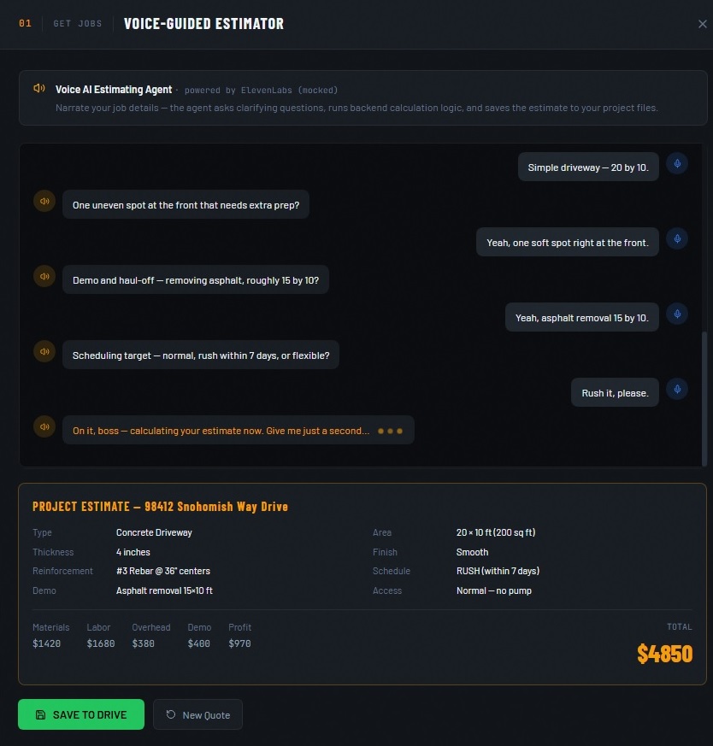Click microphone icon next to 'Rush it, please'
Viewport: 713px width, 746px height.
(677, 390)
